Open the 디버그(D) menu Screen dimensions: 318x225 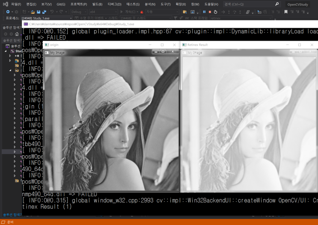pyautogui.click(x=115, y=4)
